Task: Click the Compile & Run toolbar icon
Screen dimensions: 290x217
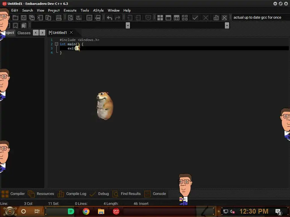Action: [x=177, y=18]
